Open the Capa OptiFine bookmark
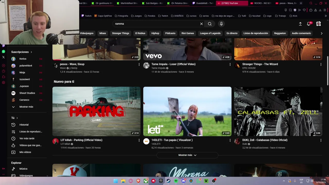The image size is (329, 185). click(x=103, y=16)
